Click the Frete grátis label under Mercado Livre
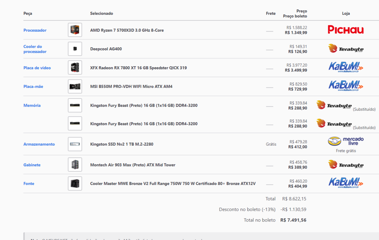This screenshot has height=240, width=379. [346, 151]
